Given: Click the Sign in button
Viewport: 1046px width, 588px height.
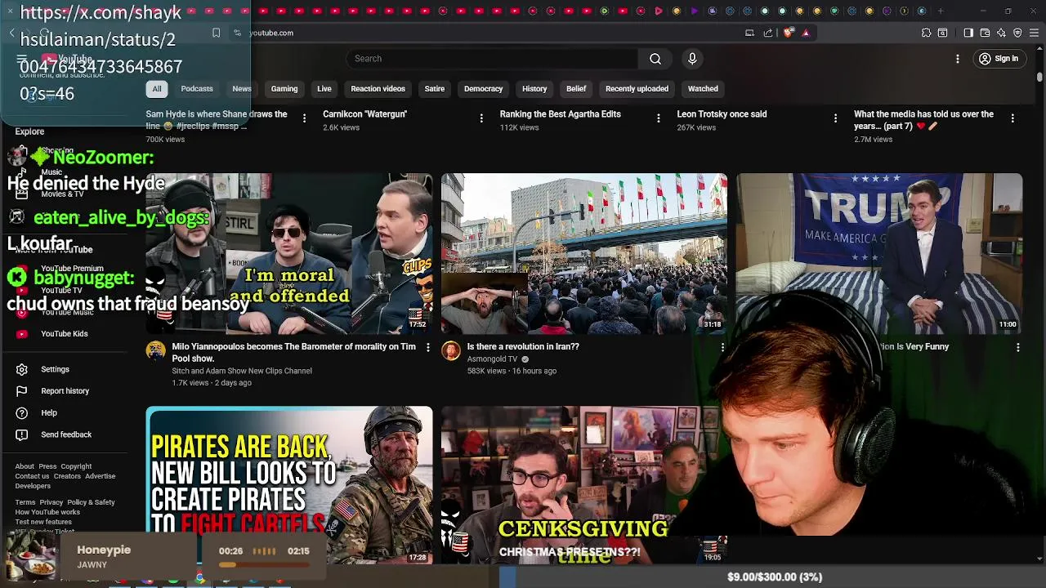Looking at the screenshot, I should click(x=999, y=59).
